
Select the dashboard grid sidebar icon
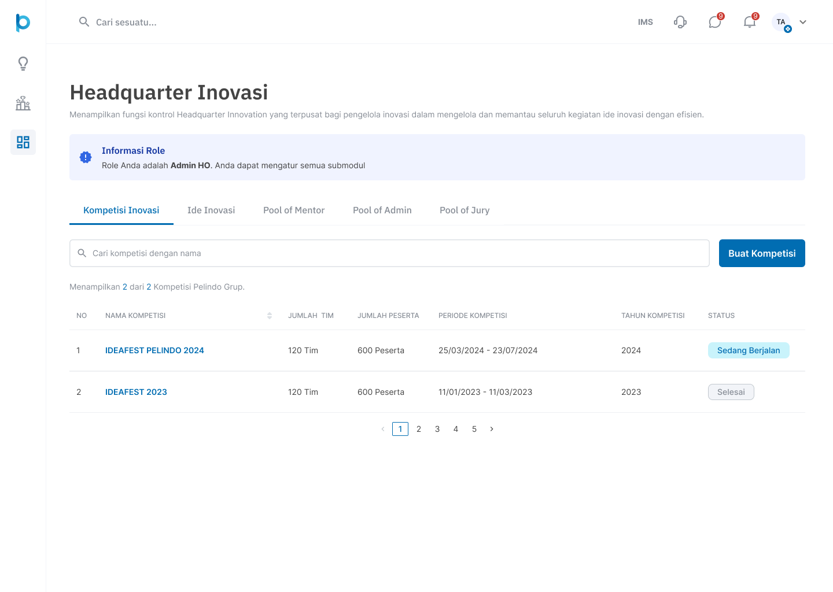pyautogui.click(x=23, y=142)
